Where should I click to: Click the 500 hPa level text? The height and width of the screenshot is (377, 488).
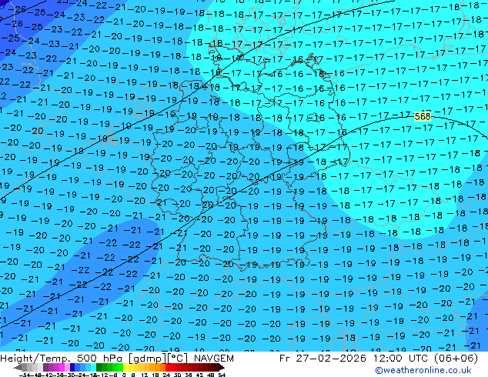[101, 359]
